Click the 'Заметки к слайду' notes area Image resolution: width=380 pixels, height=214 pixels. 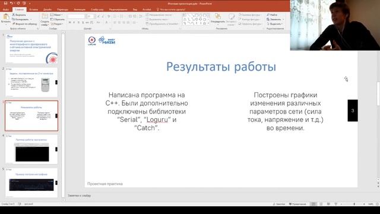coord(79,196)
